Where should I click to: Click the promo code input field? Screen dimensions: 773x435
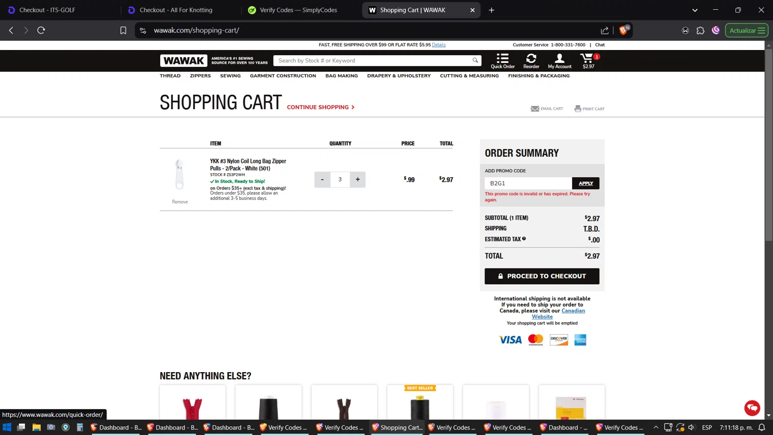tap(528, 183)
